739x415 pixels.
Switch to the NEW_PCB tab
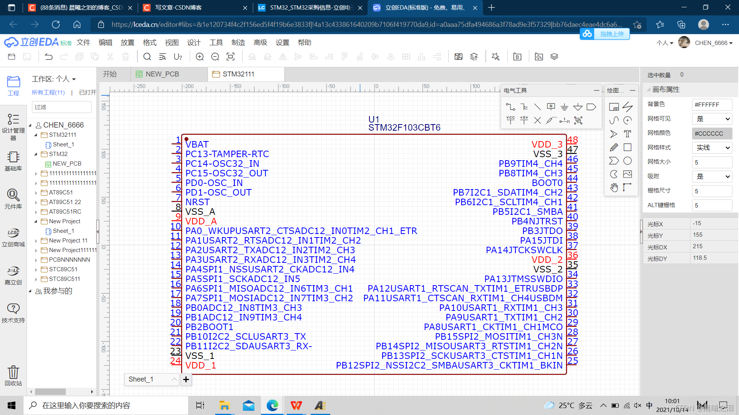[x=162, y=74]
